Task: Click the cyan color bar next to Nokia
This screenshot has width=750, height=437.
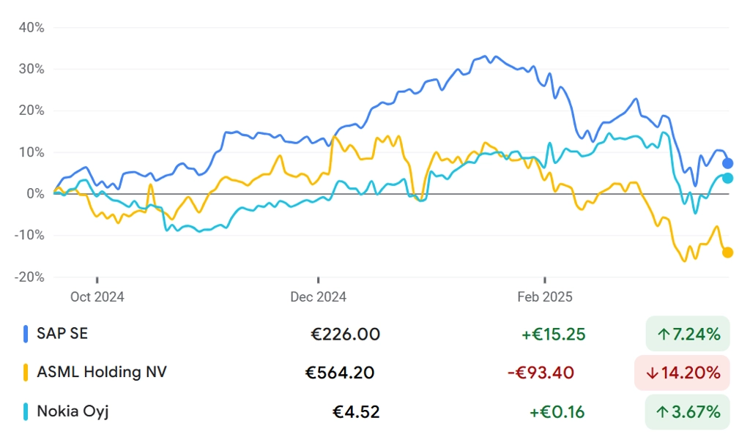Action: pyautogui.click(x=26, y=411)
